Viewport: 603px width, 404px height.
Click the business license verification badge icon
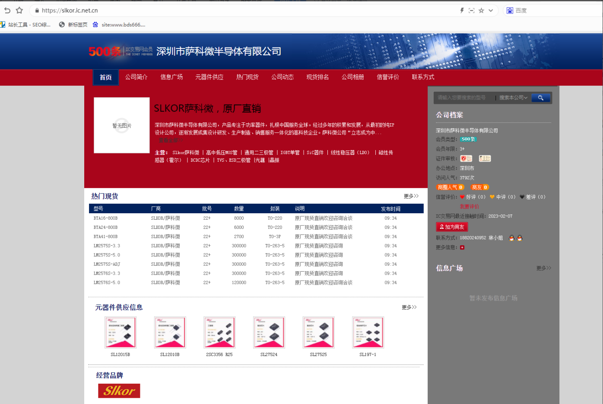(466, 159)
